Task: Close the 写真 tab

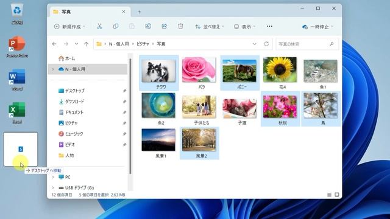Action: click(x=124, y=12)
